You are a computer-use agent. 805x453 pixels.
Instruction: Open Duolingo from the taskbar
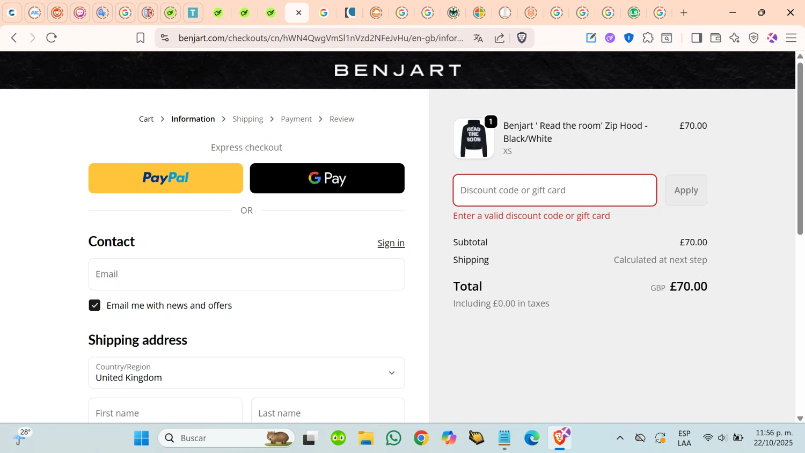tap(338, 438)
